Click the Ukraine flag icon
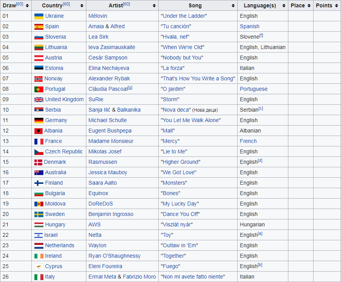The width and height of the screenshot is (341, 282). 39,16
